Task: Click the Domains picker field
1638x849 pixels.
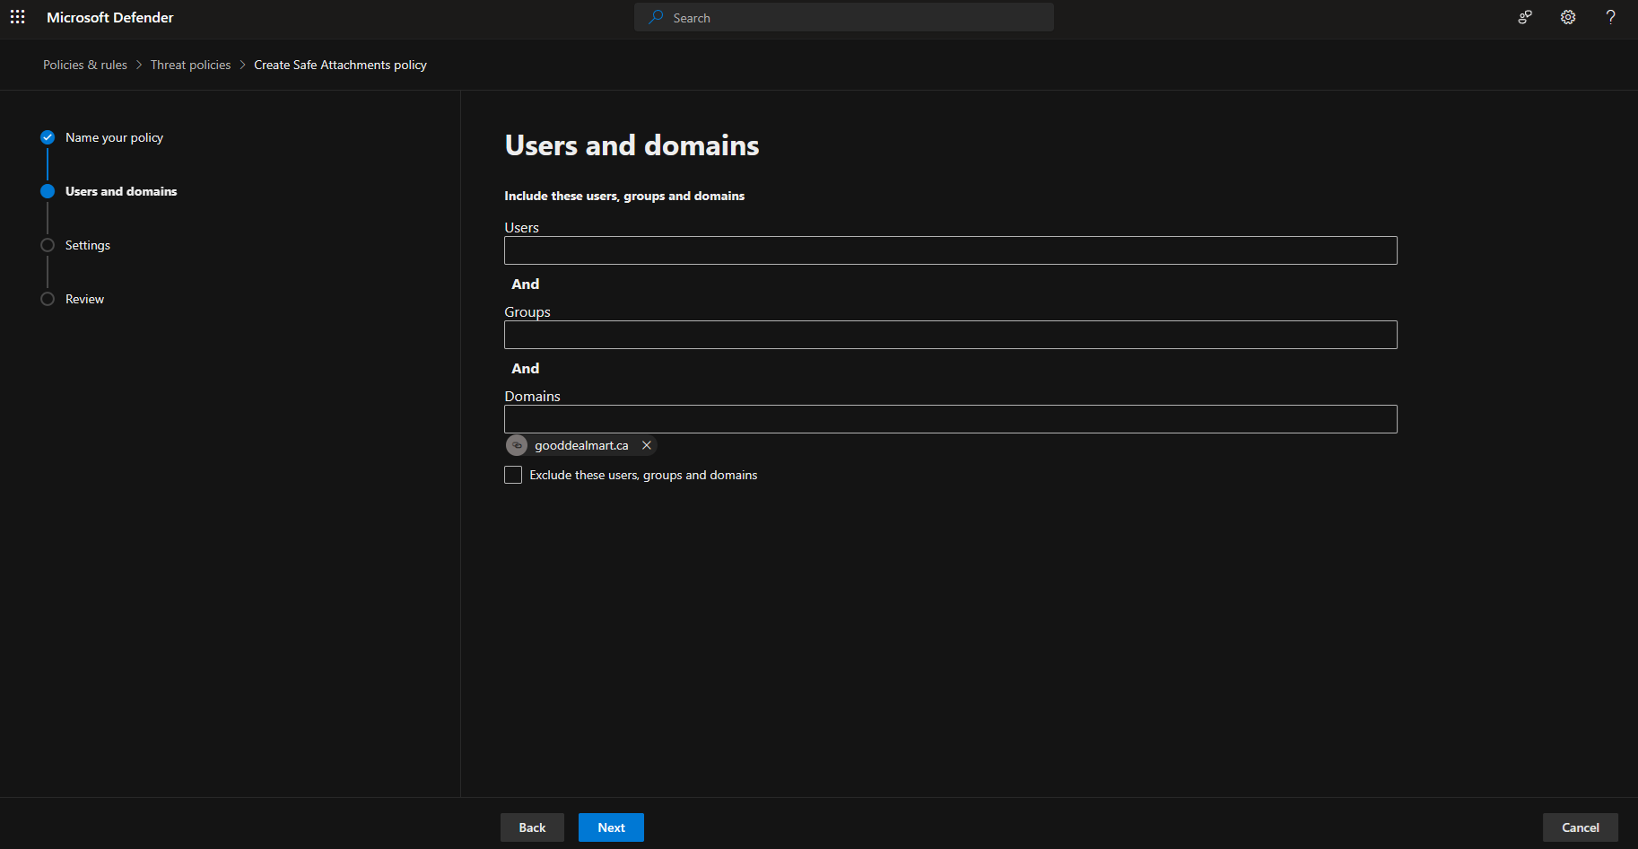Action: [x=950, y=419]
